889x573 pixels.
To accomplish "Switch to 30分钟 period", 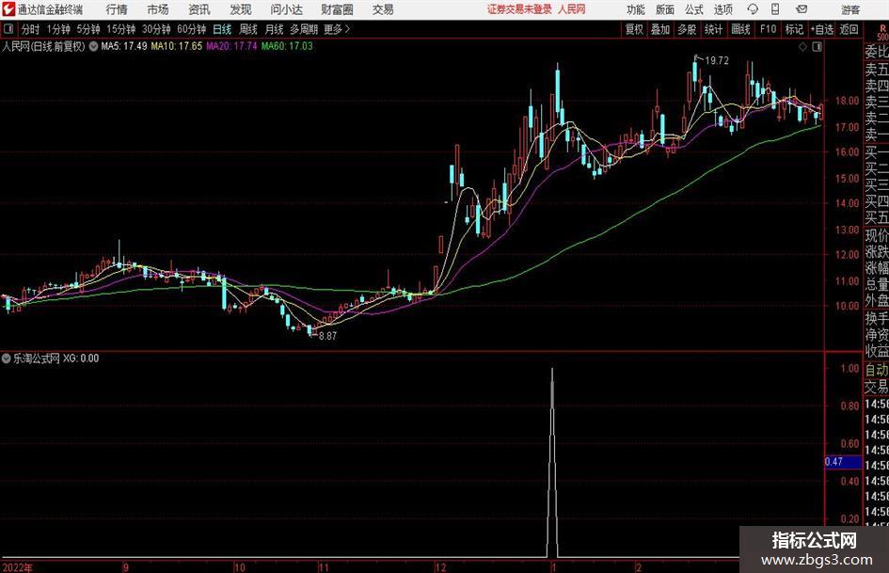I will pyautogui.click(x=156, y=29).
